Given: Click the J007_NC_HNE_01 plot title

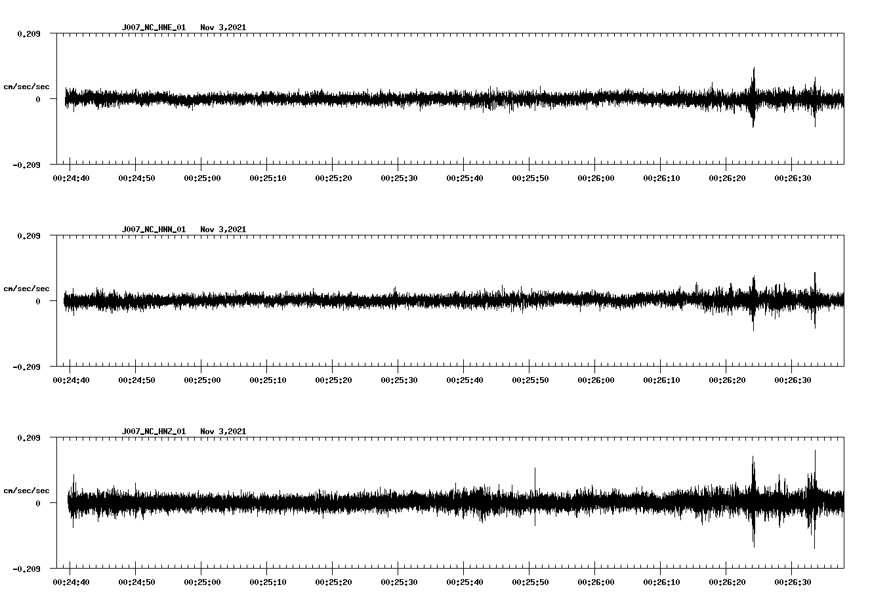Looking at the screenshot, I should coord(154,28).
